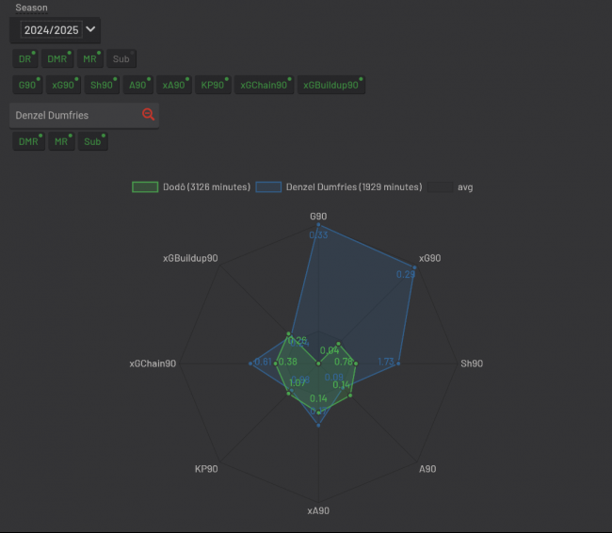This screenshot has width=612, height=533.
Task: Enable the greyed-out Sub position filter
Action: point(121,58)
